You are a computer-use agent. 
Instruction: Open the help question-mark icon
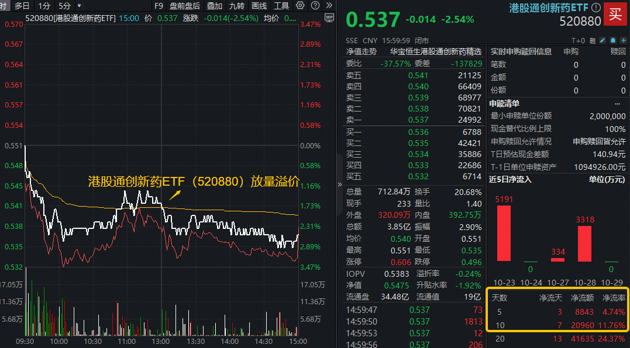tap(315, 6)
